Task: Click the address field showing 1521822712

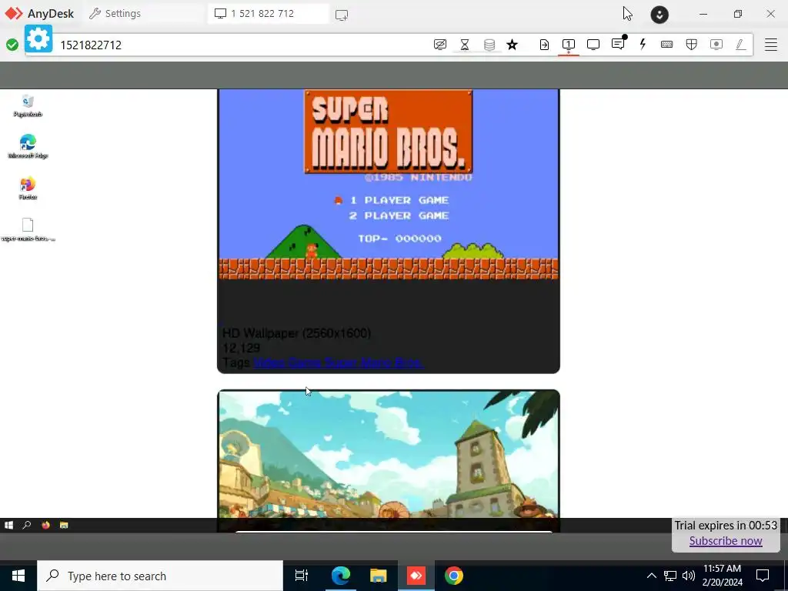Action: click(241, 45)
